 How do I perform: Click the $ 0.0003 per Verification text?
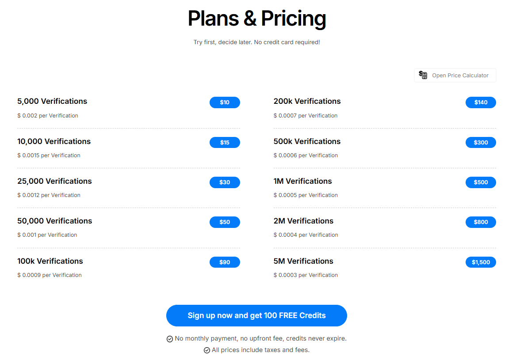pos(306,275)
